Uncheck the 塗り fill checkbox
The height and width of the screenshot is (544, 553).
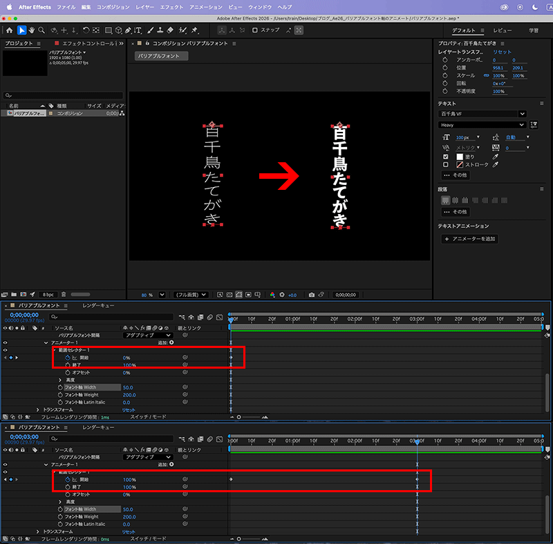pos(445,157)
